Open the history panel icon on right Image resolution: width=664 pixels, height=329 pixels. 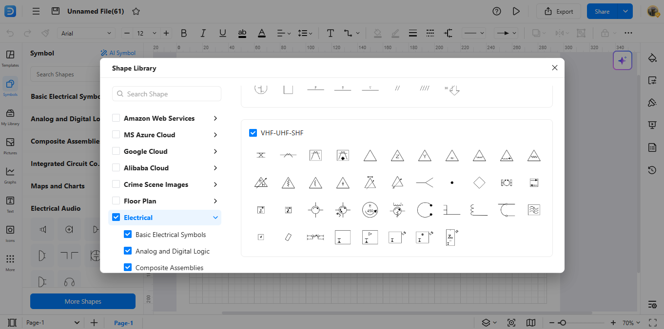click(x=652, y=170)
